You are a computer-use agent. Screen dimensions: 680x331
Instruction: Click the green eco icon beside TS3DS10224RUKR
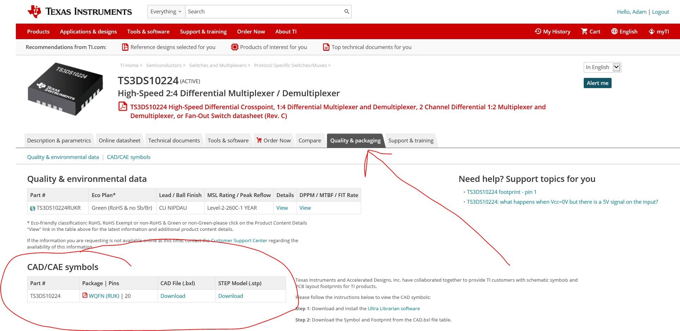pos(33,208)
